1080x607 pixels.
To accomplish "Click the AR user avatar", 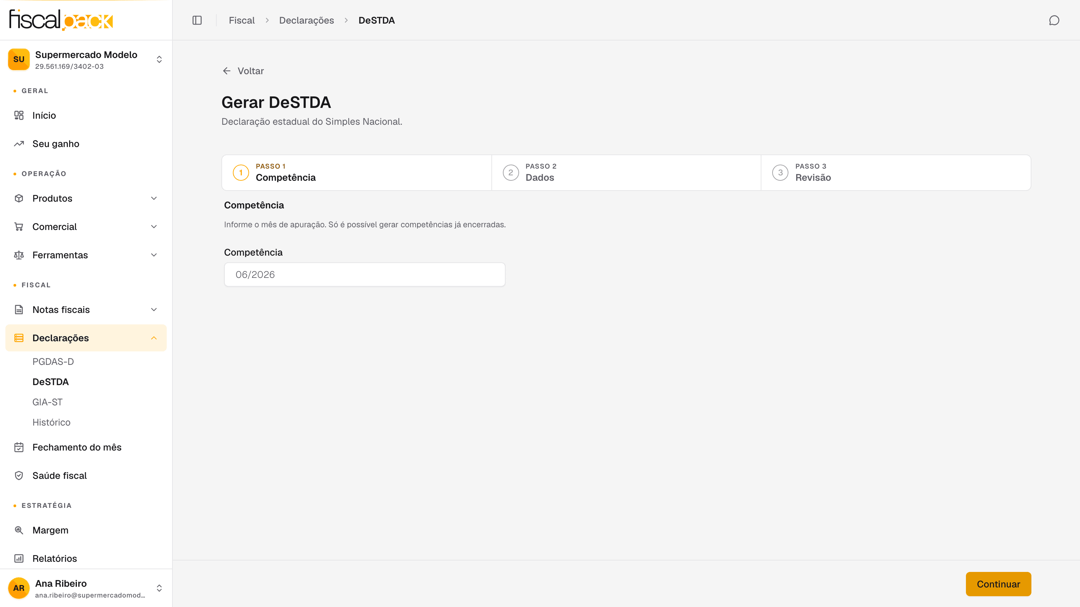I will 19,588.
